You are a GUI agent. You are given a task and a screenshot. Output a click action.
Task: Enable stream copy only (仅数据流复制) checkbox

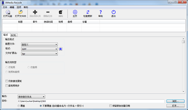7,81
